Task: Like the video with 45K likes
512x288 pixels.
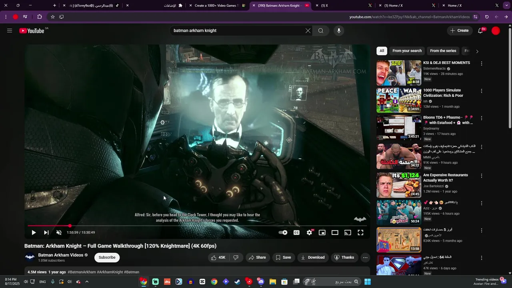Action: (x=218, y=258)
